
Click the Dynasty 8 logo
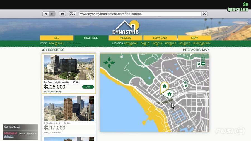tap(126, 27)
